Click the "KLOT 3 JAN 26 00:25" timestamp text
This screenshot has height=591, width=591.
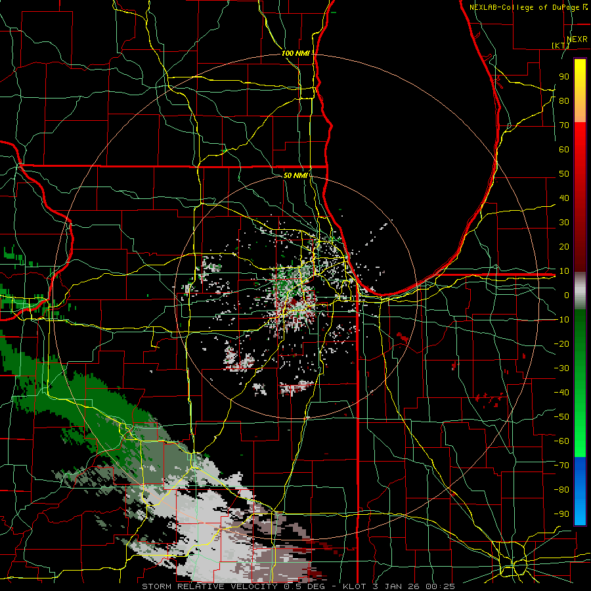(x=399, y=586)
